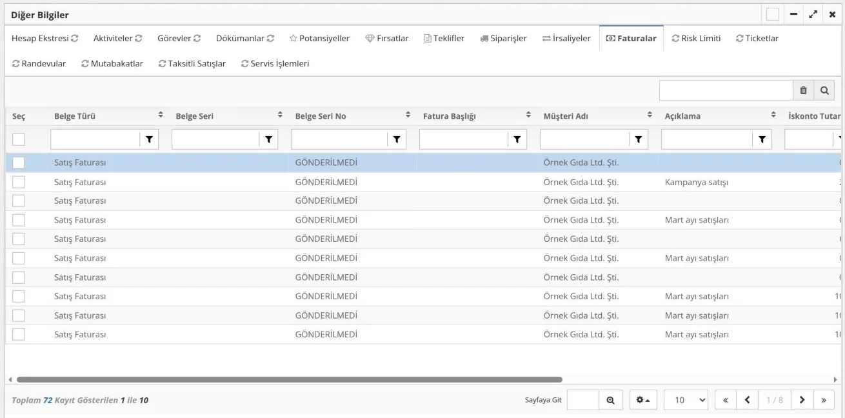
Task: Open the funnel filter for Belge Seri No
Action: (x=397, y=139)
